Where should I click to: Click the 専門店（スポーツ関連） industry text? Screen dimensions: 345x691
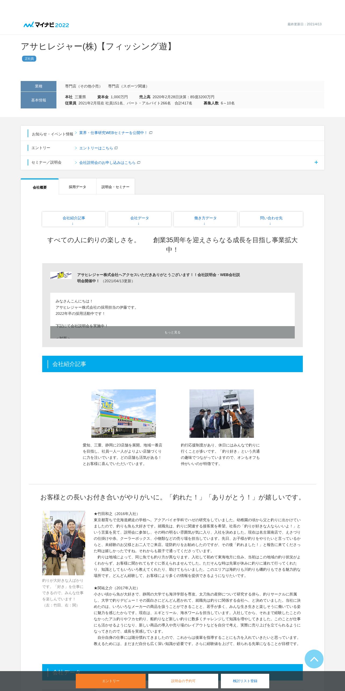(x=129, y=86)
